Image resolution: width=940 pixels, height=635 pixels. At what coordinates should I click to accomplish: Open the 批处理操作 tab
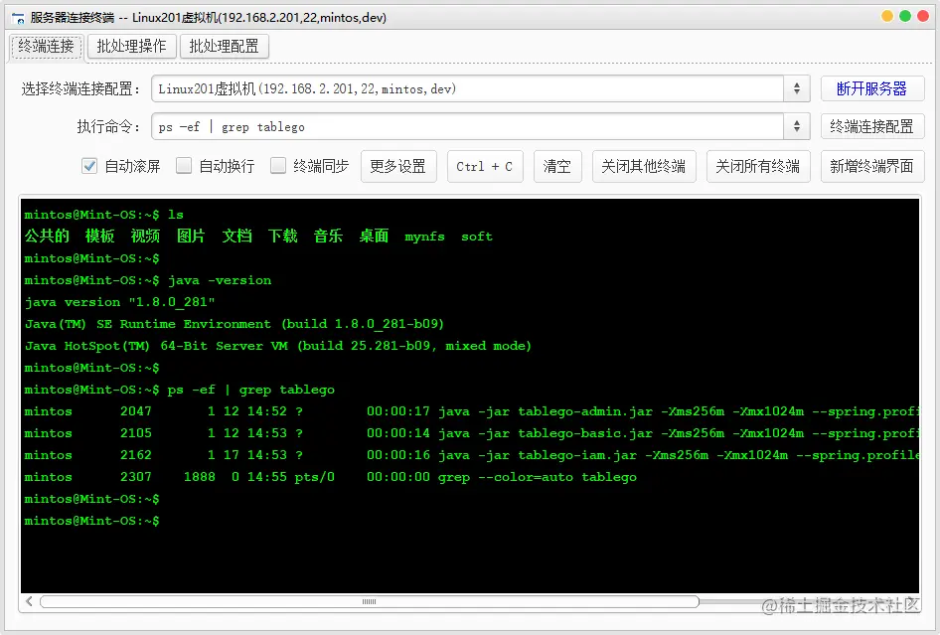pyautogui.click(x=132, y=46)
